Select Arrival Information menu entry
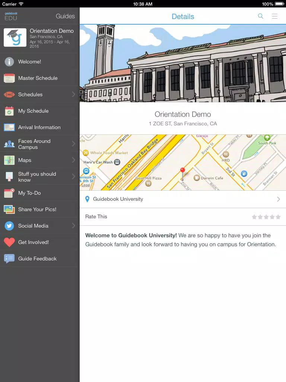This screenshot has height=382, width=286. [39, 127]
